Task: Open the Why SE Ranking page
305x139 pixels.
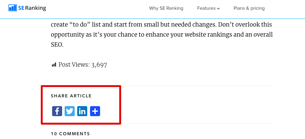Action: pos(166,8)
